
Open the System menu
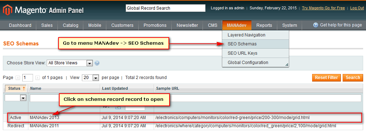pyautogui.click(x=289, y=25)
